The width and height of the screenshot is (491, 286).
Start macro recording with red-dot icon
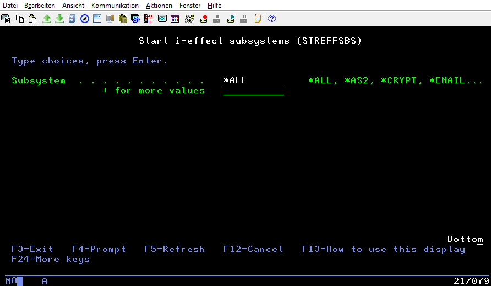click(204, 19)
